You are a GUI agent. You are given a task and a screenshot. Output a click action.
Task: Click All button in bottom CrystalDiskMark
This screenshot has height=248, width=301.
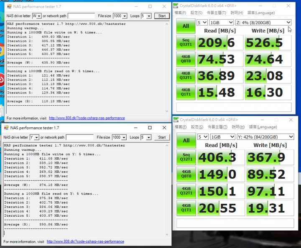click(186, 140)
